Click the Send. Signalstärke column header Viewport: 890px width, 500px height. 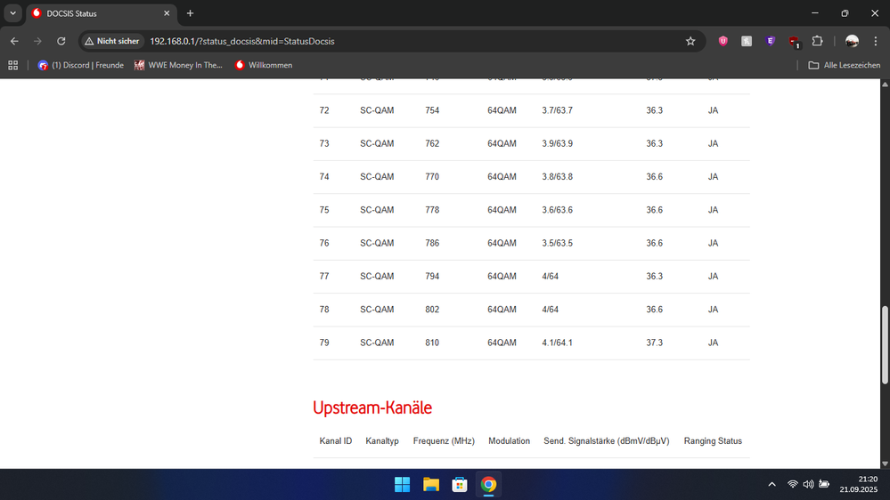[x=606, y=441]
